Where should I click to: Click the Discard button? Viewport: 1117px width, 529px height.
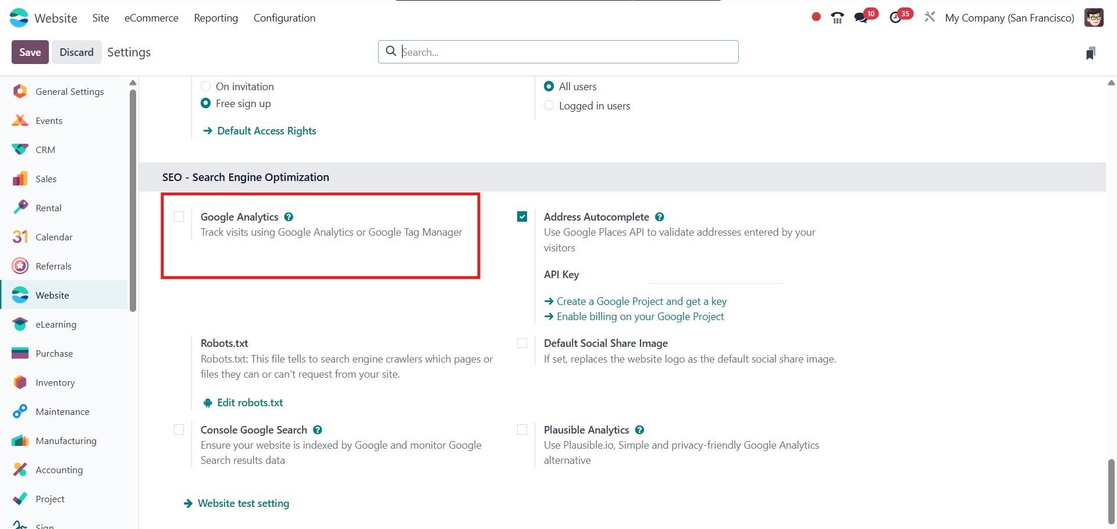tap(76, 52)
